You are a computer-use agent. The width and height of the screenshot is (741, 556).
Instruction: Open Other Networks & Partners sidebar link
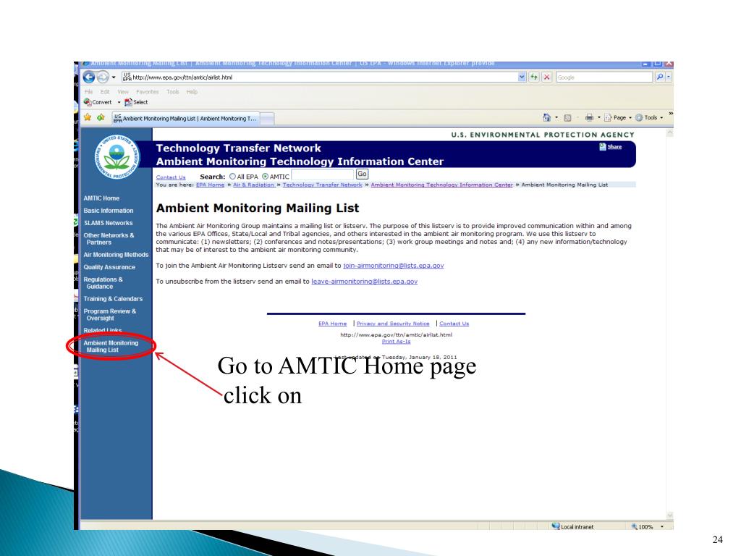coord(109,239)
